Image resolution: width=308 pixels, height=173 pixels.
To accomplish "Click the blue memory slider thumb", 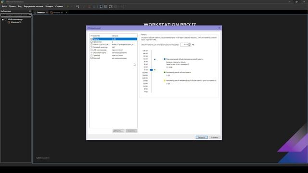I will pos(151,70).
